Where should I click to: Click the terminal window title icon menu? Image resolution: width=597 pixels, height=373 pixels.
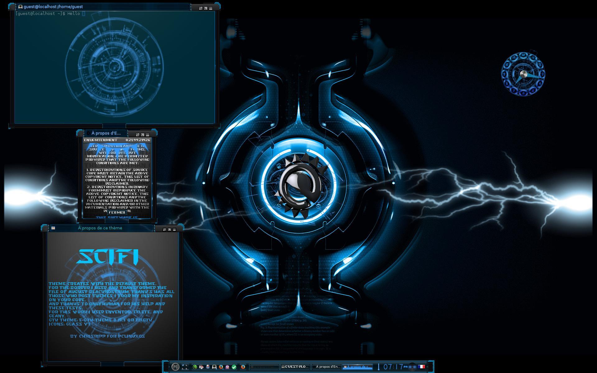tap(21, 7)
